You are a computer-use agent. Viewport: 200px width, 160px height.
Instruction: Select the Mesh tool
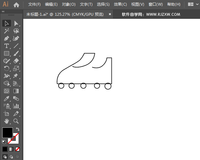pos(7,91)
